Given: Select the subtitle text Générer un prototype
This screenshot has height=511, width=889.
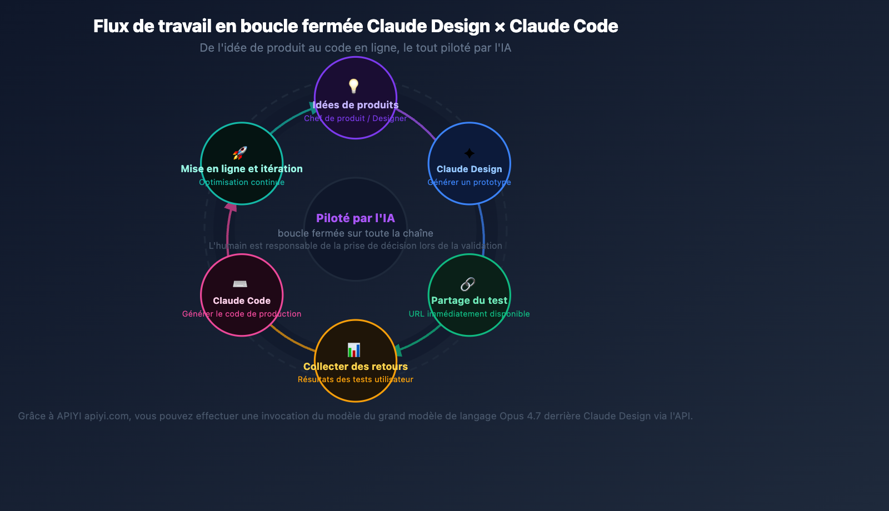Looking at the screenshot, I should click(x=468, y=182).
